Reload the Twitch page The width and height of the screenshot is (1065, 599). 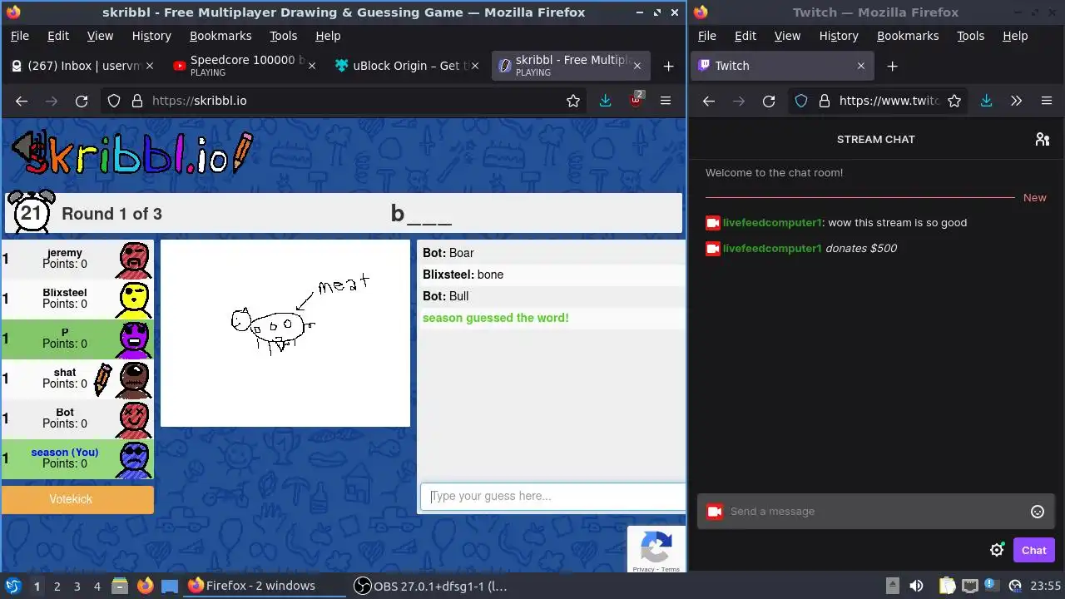(x=769, y=101)
